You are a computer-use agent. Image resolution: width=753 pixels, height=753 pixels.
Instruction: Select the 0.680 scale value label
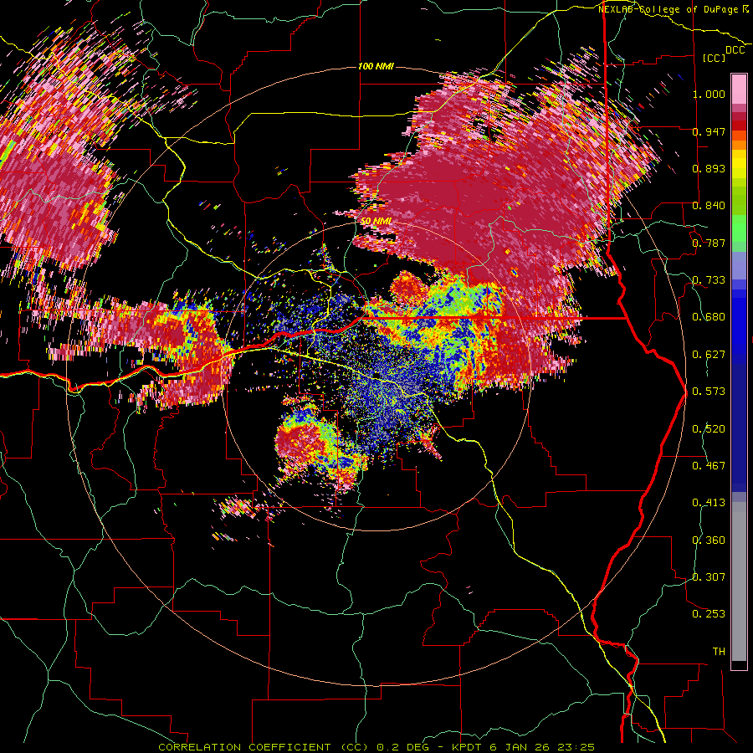pos(709,317)
